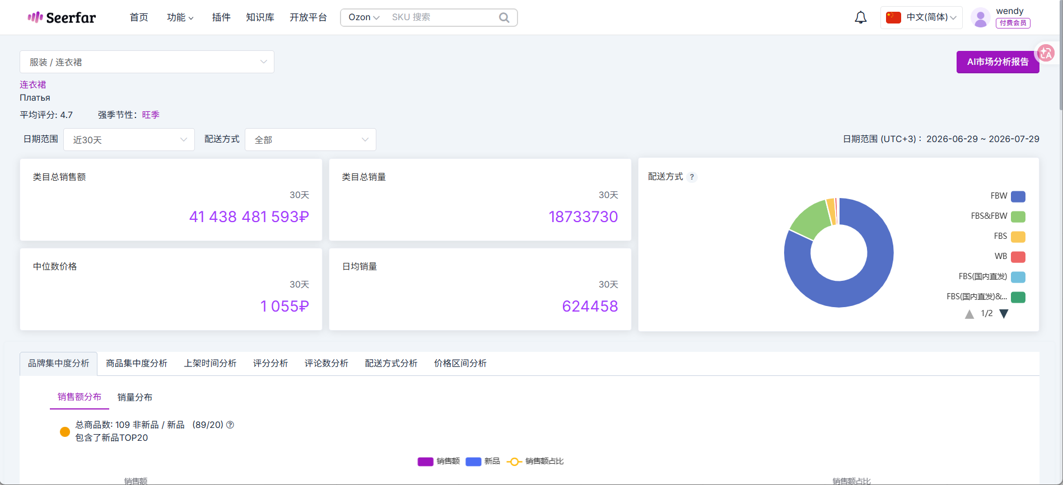
Task: Click the China flag icon
Action: pyautogui.click(x=893, y=17)
